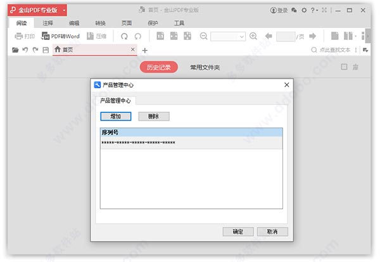
Task: Open the search options vertical dots
Action: pos(356,49)
